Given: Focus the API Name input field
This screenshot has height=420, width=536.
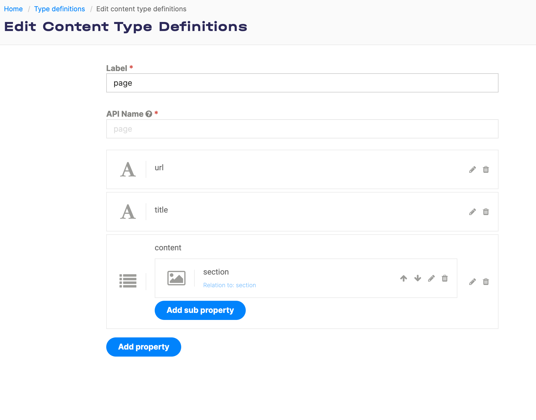Looking at the screenshot, I should [x=302, y=129].
